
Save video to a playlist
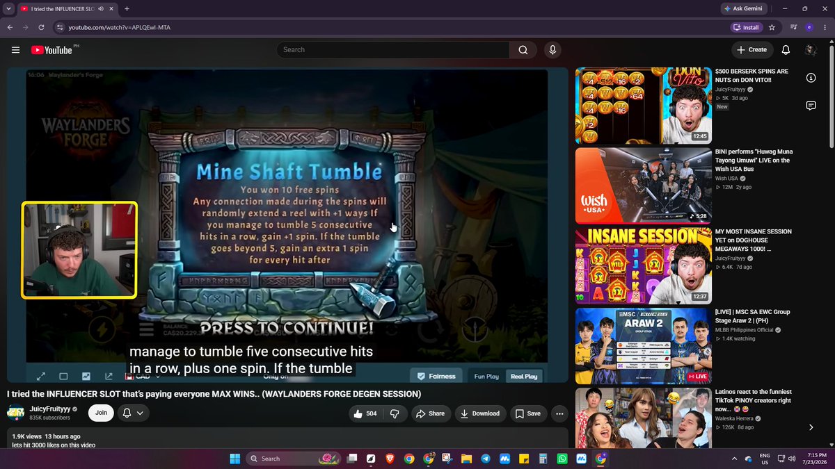pyautogui.click(x=527, y=413)
